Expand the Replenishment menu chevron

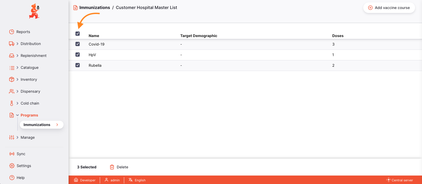tap(17, 56)
